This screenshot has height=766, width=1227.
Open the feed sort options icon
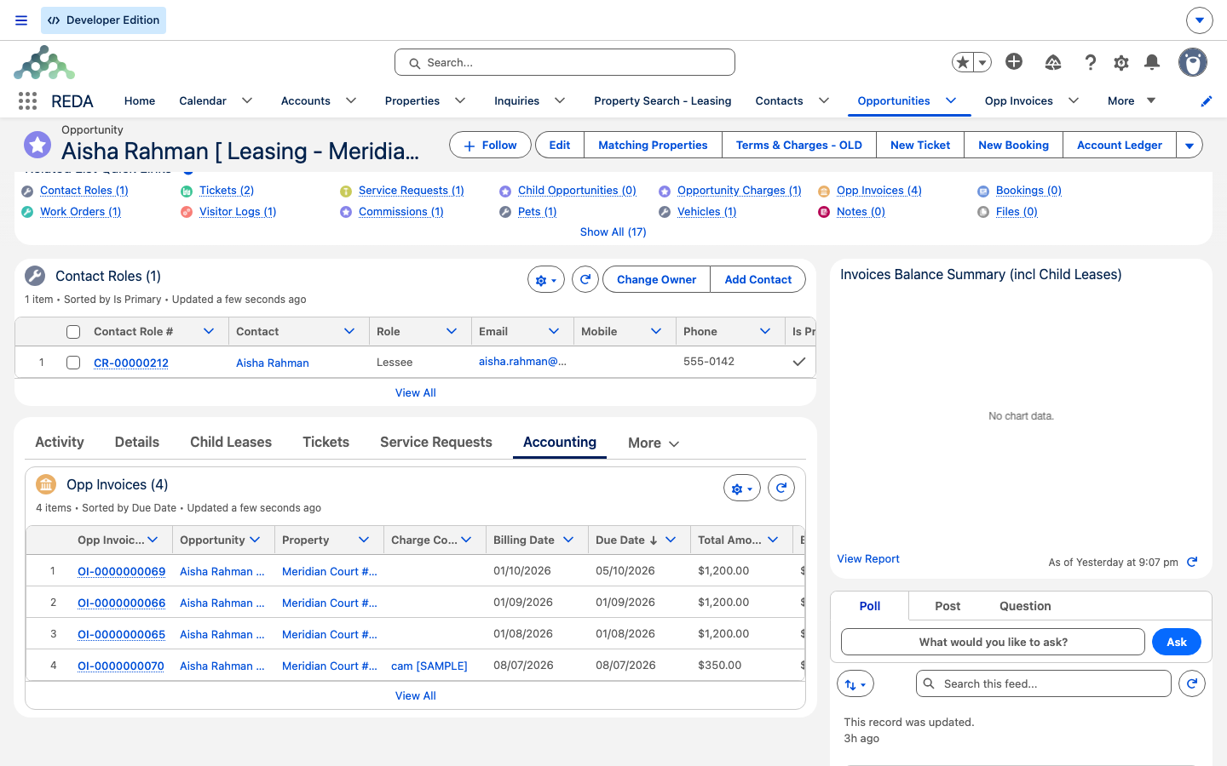[855, 683]
